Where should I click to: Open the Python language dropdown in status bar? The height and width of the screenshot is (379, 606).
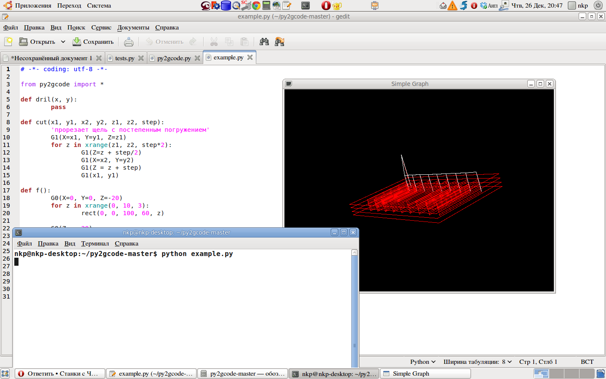(x=423, y=362)
